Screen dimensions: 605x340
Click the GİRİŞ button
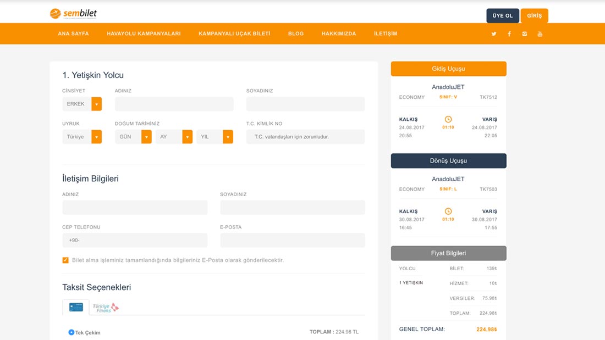click(534, 15)
